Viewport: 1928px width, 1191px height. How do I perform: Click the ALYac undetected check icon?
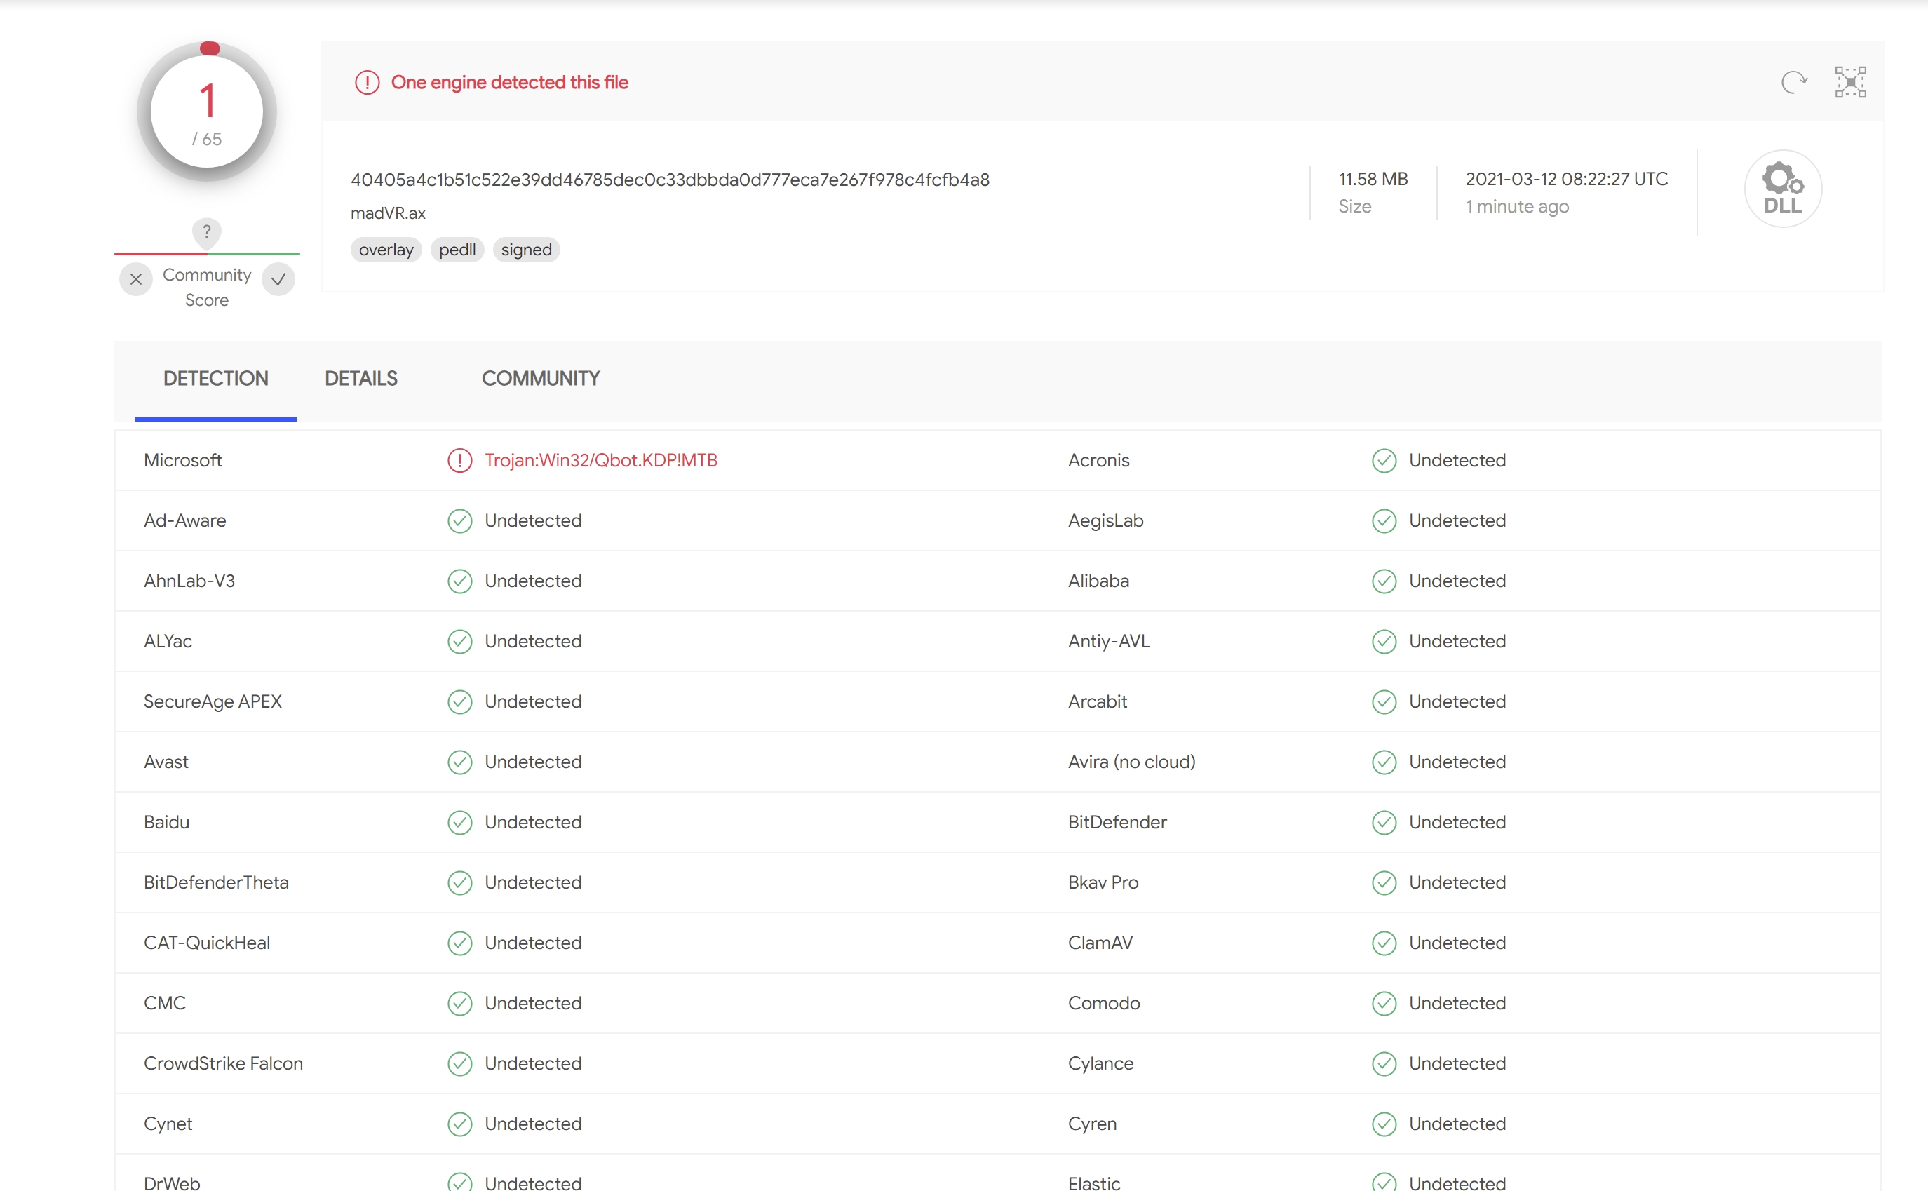[460, 641]
